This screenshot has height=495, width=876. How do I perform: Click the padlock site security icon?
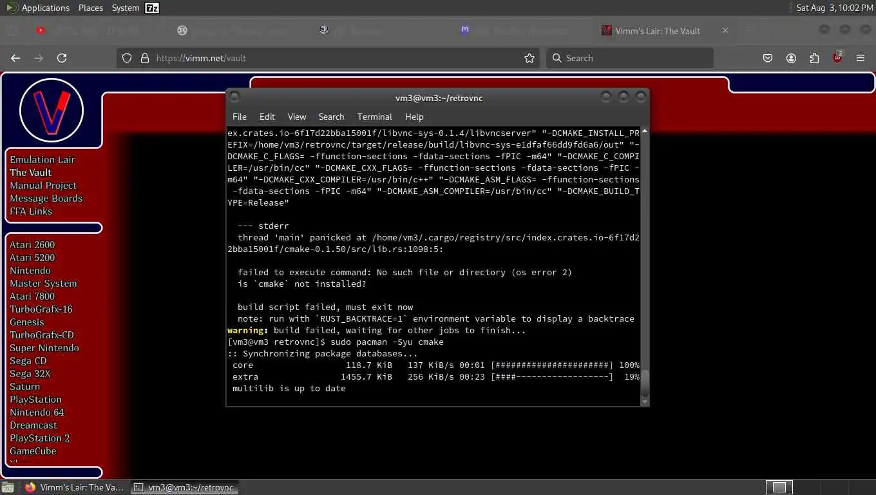tap(144, 58)
